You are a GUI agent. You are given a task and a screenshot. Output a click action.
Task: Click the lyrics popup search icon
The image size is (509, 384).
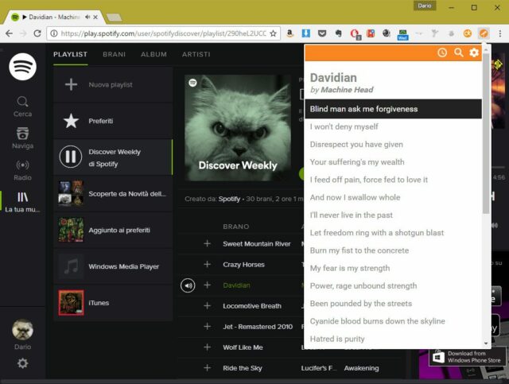coord(458,52)
